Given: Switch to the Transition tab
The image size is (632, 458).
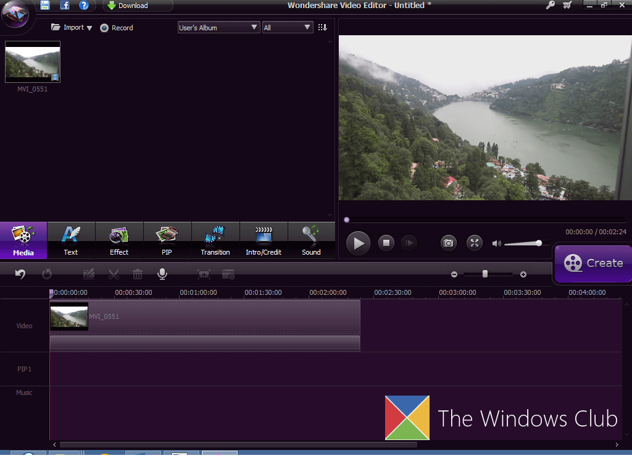Looking at the screenshot, I should coord(215,240).
